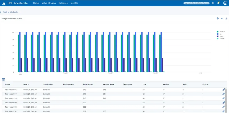Open the chart filter settings icon

(218, 18)
